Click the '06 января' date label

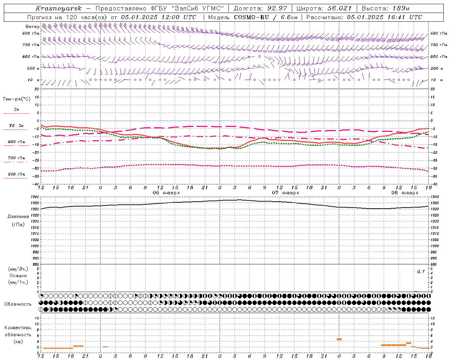166,193
